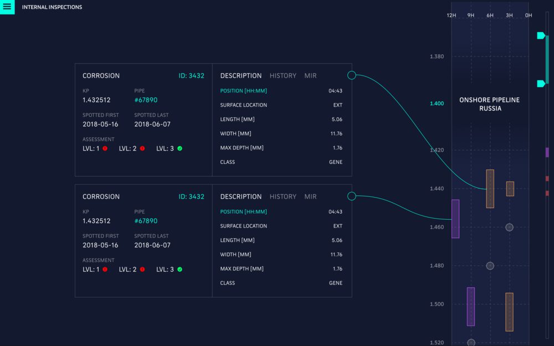This screenshot has height=346, width=554.
Task: Click the purple marker on the overview minimap bar
Action: pos(547,152)
